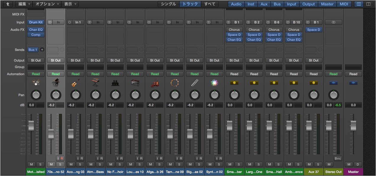Click the acoustic guitar track icon

pyautogui.click(x=75, y=83)
